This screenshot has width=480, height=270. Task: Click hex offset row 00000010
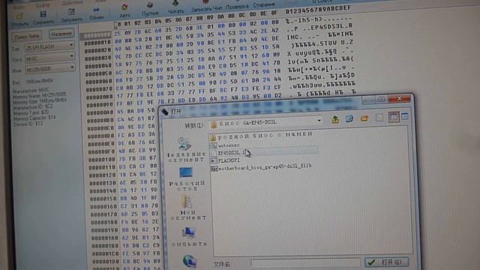[x=97, y=43]
